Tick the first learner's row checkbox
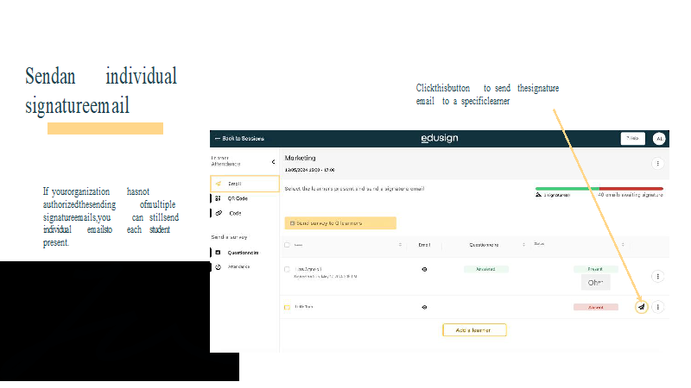Viewport: 691px width, 388px height. (287, 270)
